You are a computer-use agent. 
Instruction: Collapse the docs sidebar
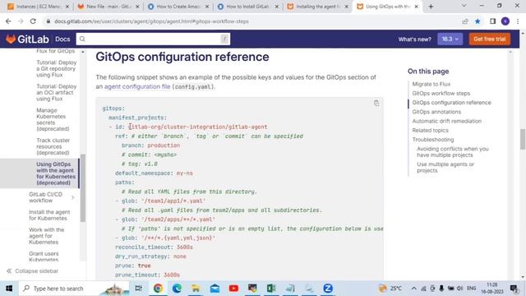click(x=32, y=271)
